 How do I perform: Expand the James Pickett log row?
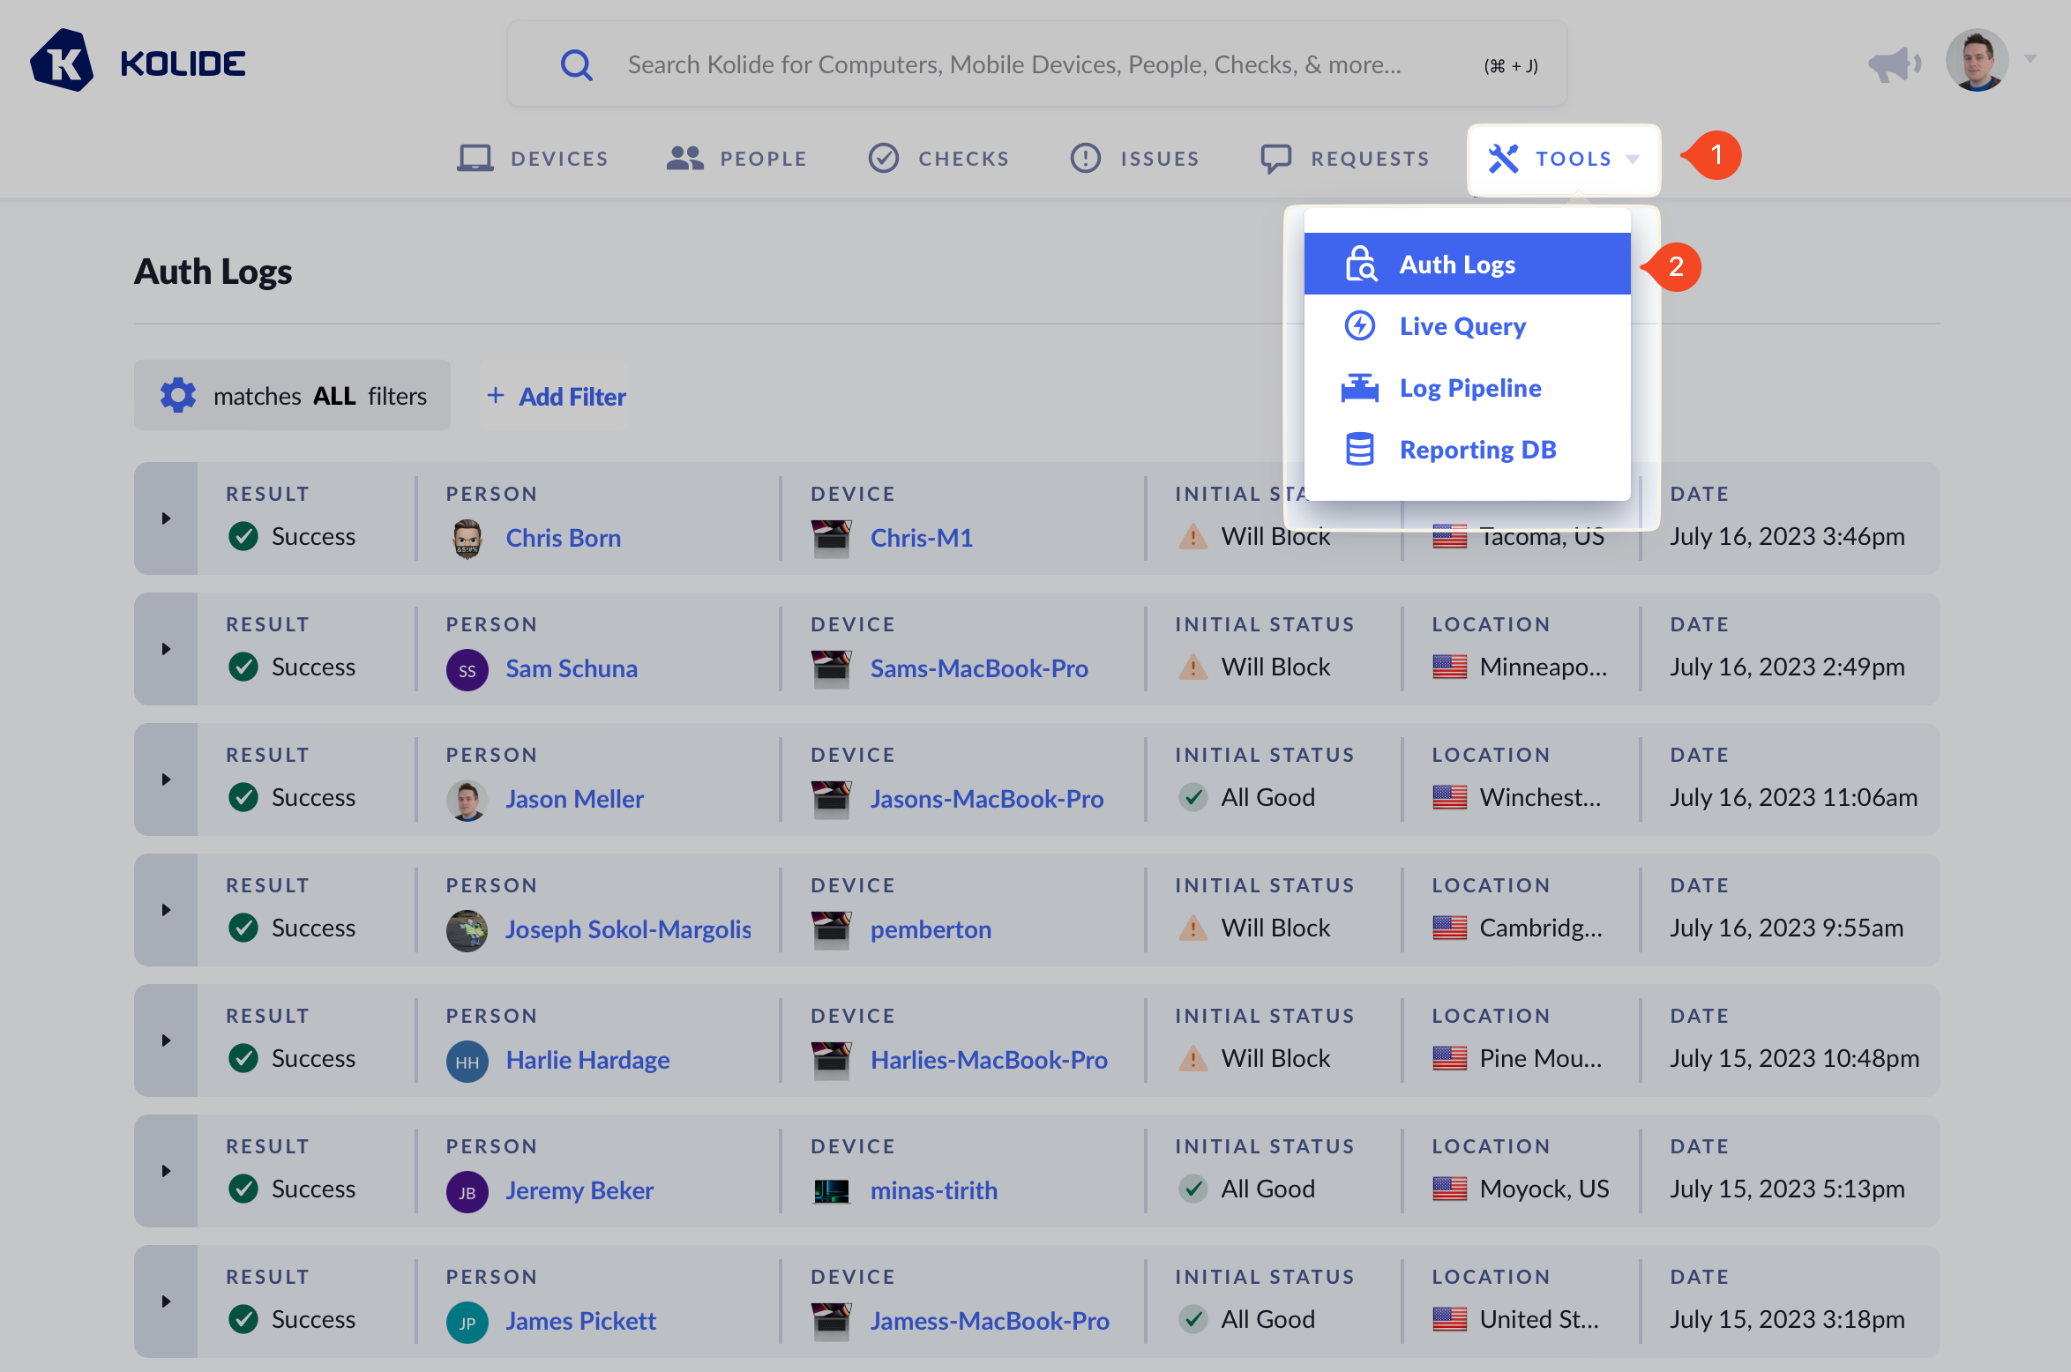[166, 1301]
